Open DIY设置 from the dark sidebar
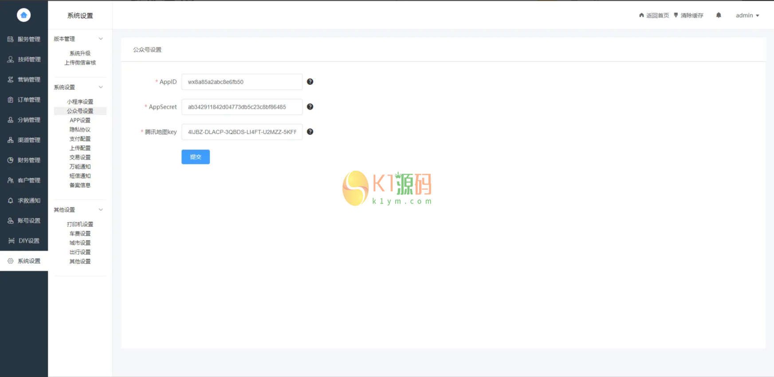The width and height of the screenshot is (774, 377). tap(24, 241)
